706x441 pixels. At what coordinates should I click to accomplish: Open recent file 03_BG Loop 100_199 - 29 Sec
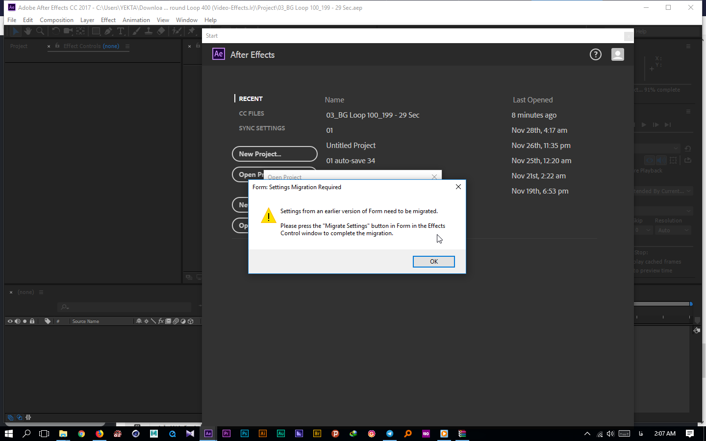(373, 115)
